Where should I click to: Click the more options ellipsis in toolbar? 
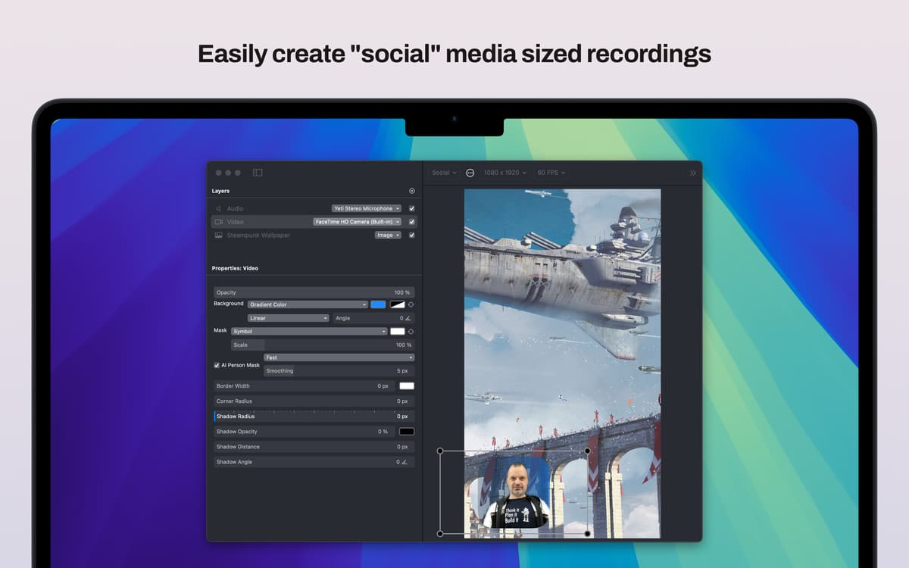click(x=470, y=173)
